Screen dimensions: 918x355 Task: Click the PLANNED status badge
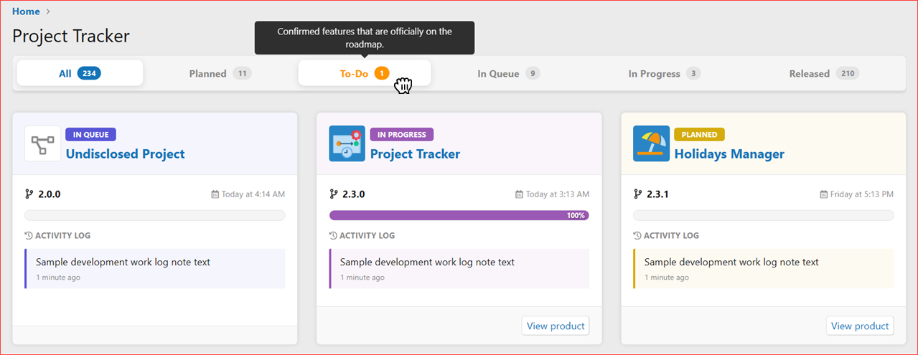coord(700,134)
